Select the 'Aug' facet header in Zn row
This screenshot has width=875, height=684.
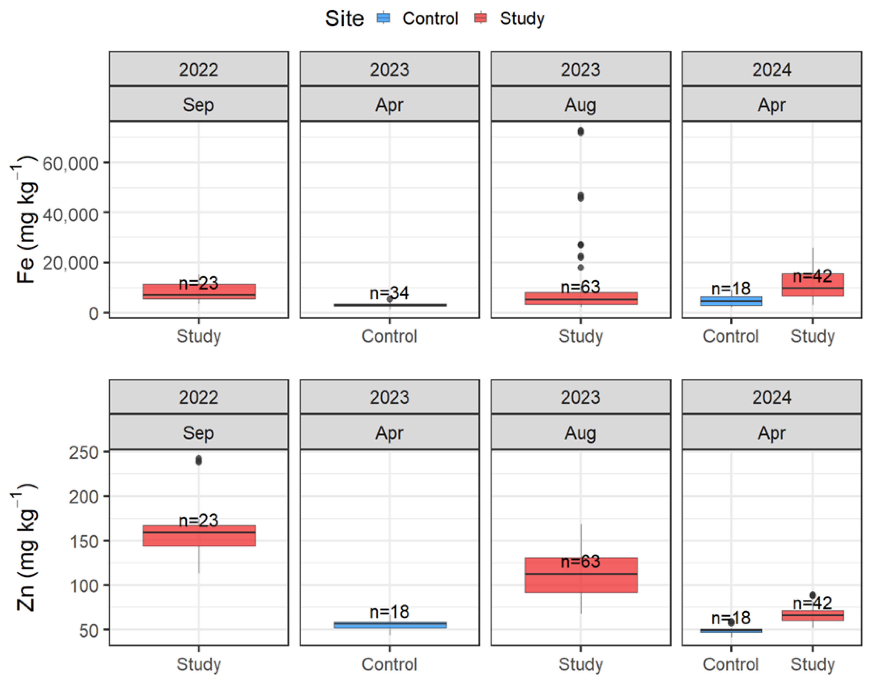581,433
